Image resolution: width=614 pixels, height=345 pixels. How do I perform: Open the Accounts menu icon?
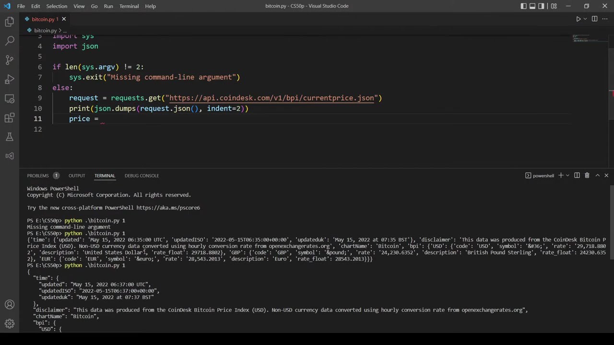[10, 305]
